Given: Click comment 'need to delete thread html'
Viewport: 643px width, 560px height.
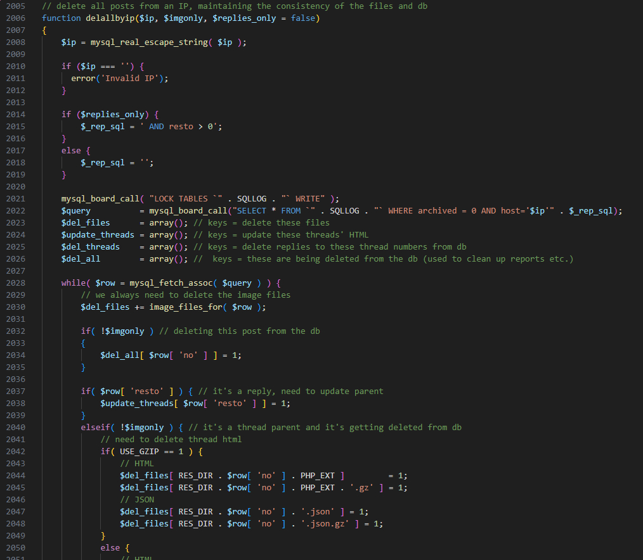Looking at the screenshot, I should pyautogui.click(x=171, y=440).
